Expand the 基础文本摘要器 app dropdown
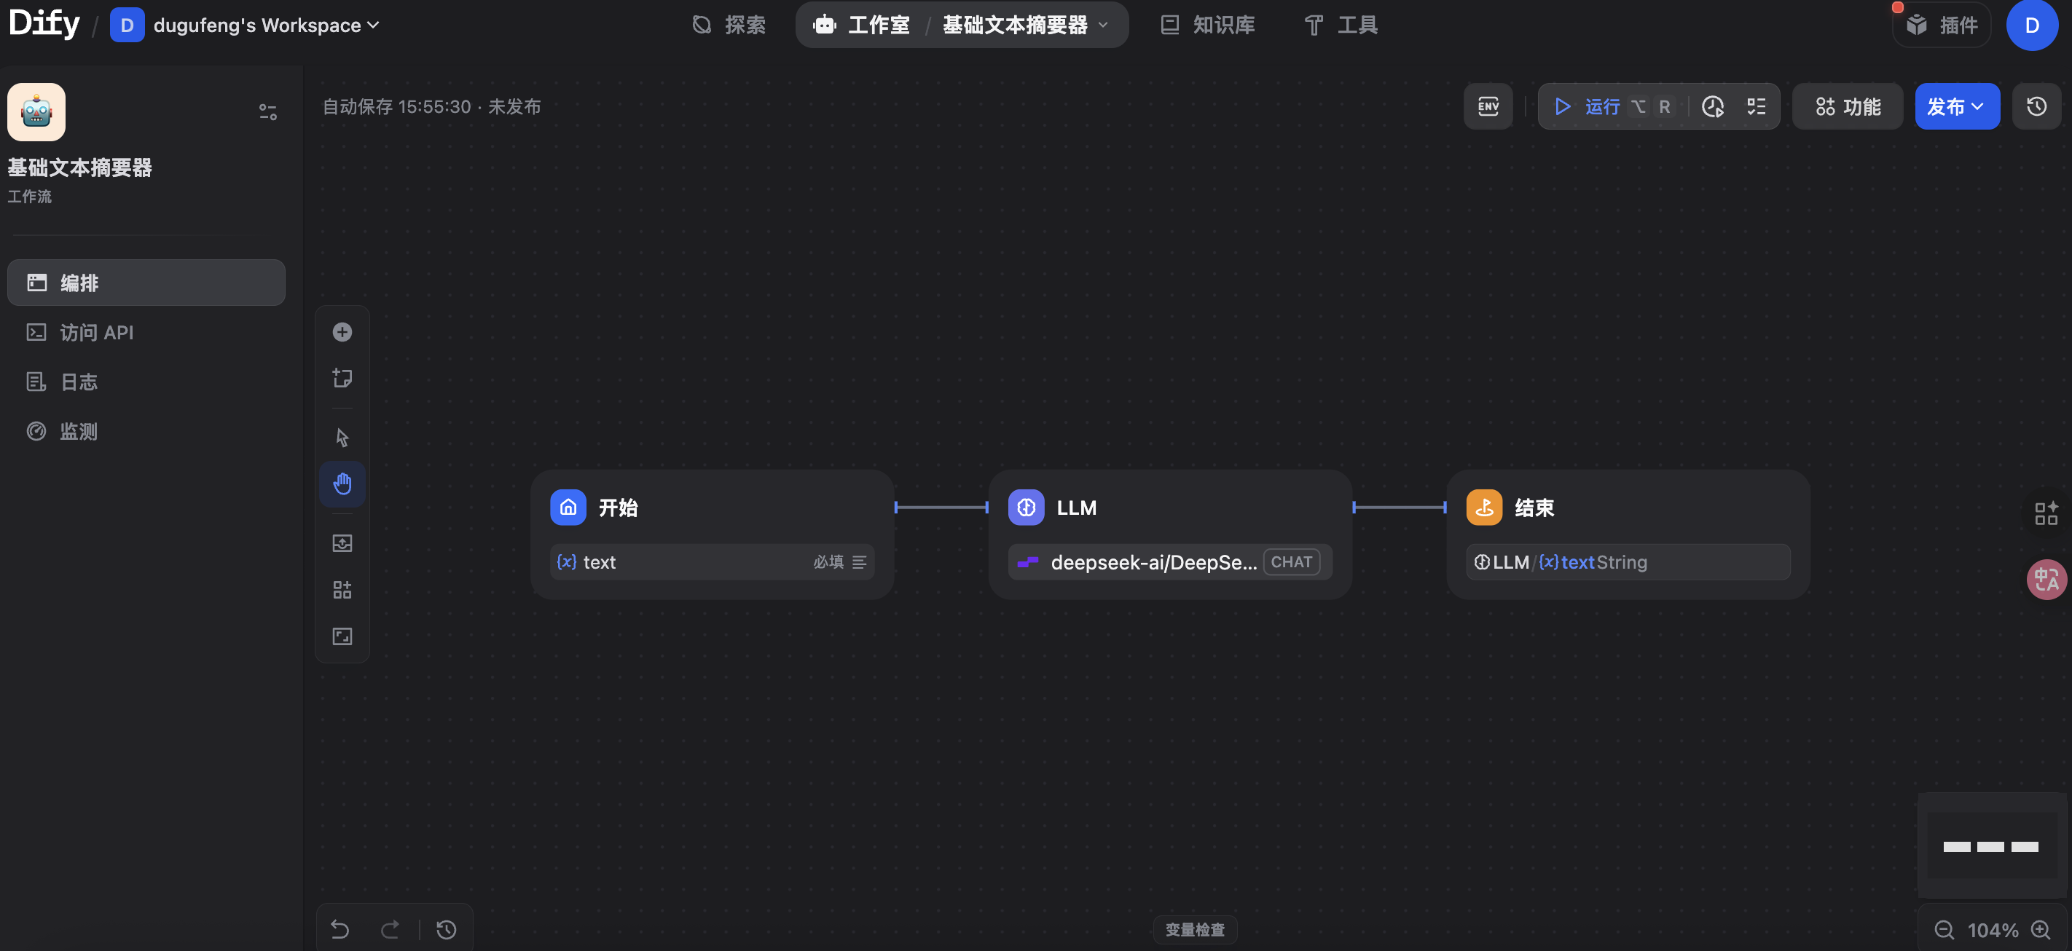 [1103, 25]
